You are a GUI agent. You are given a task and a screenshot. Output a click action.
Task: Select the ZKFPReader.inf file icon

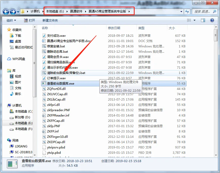[44, 116]
